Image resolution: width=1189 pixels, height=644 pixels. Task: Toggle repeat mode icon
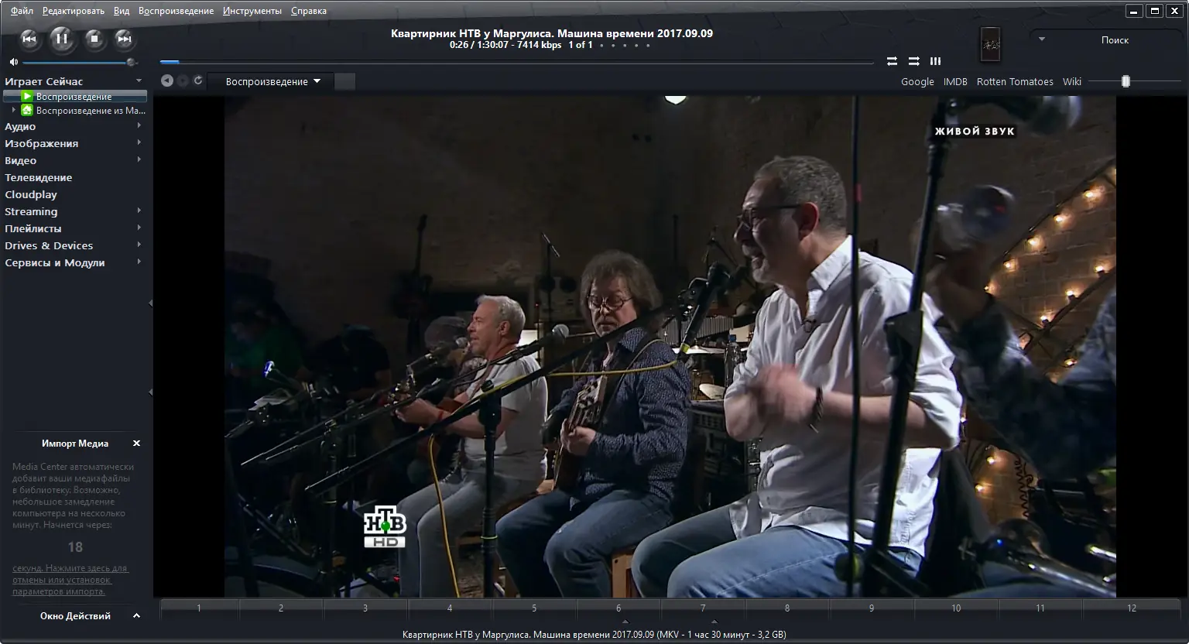pyautogui.click(x=892, y=61)
